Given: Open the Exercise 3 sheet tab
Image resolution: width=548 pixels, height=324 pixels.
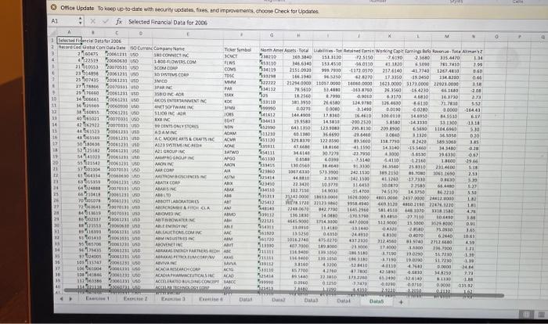Looking at the screenshot, I should pos(173,299).
